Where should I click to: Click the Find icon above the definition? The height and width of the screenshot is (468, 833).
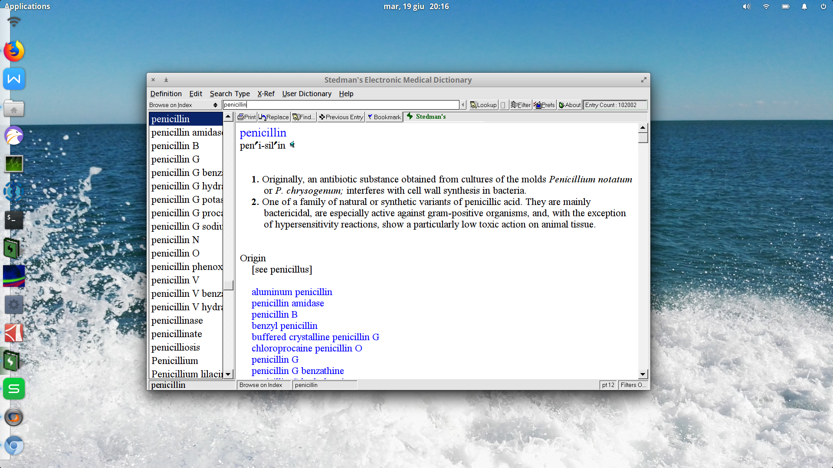[303, 117]
